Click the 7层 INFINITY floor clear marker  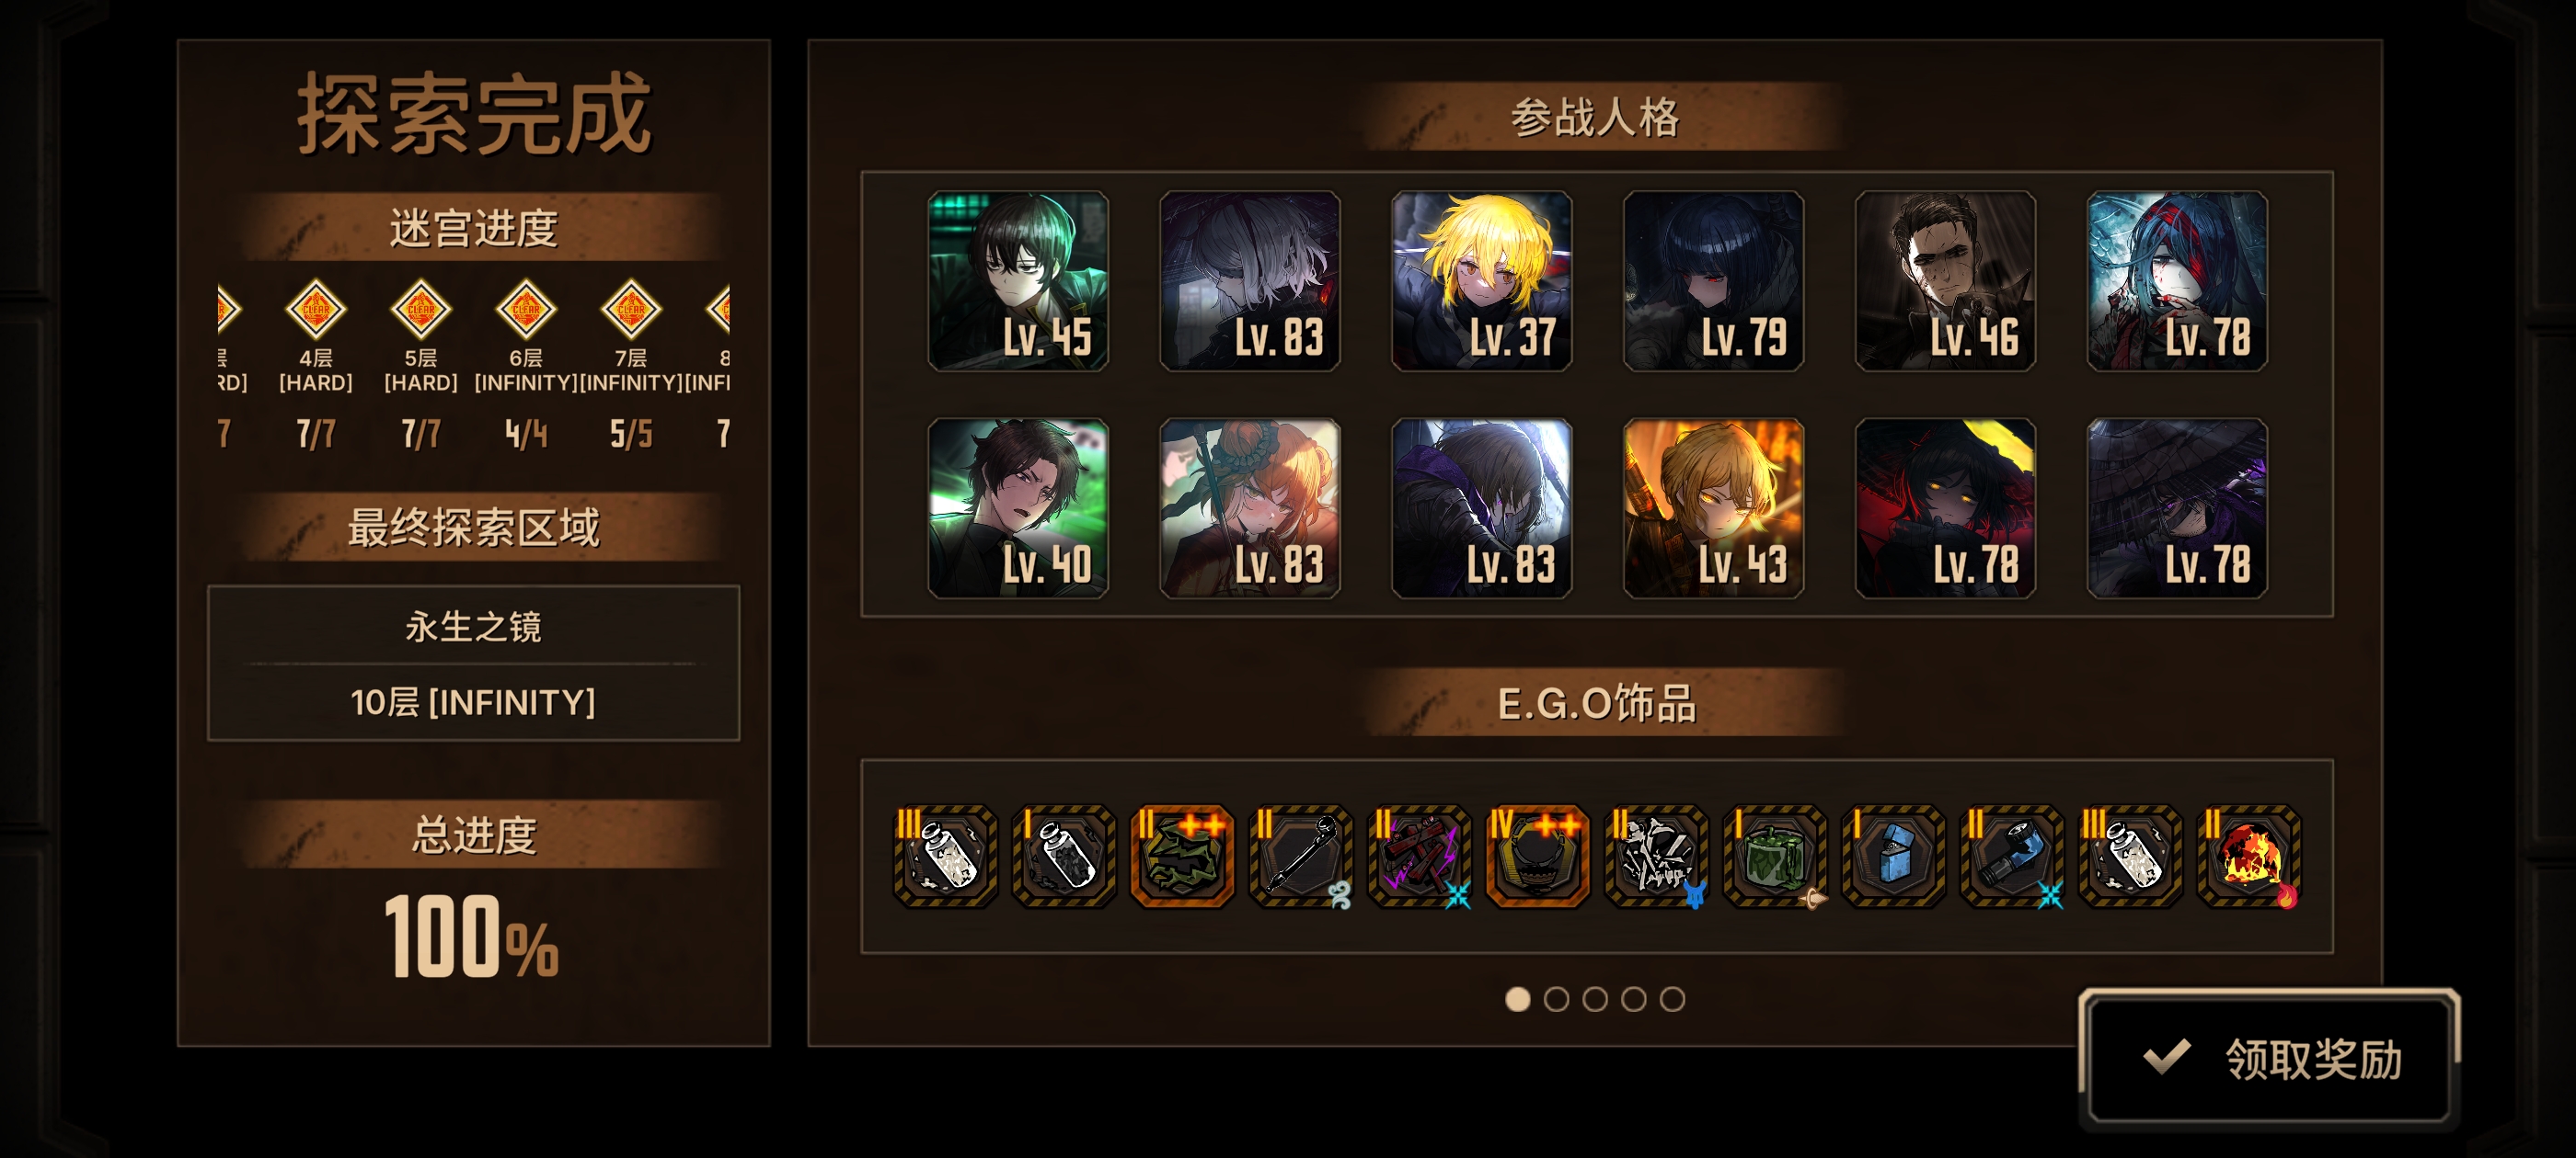(631, 310)
